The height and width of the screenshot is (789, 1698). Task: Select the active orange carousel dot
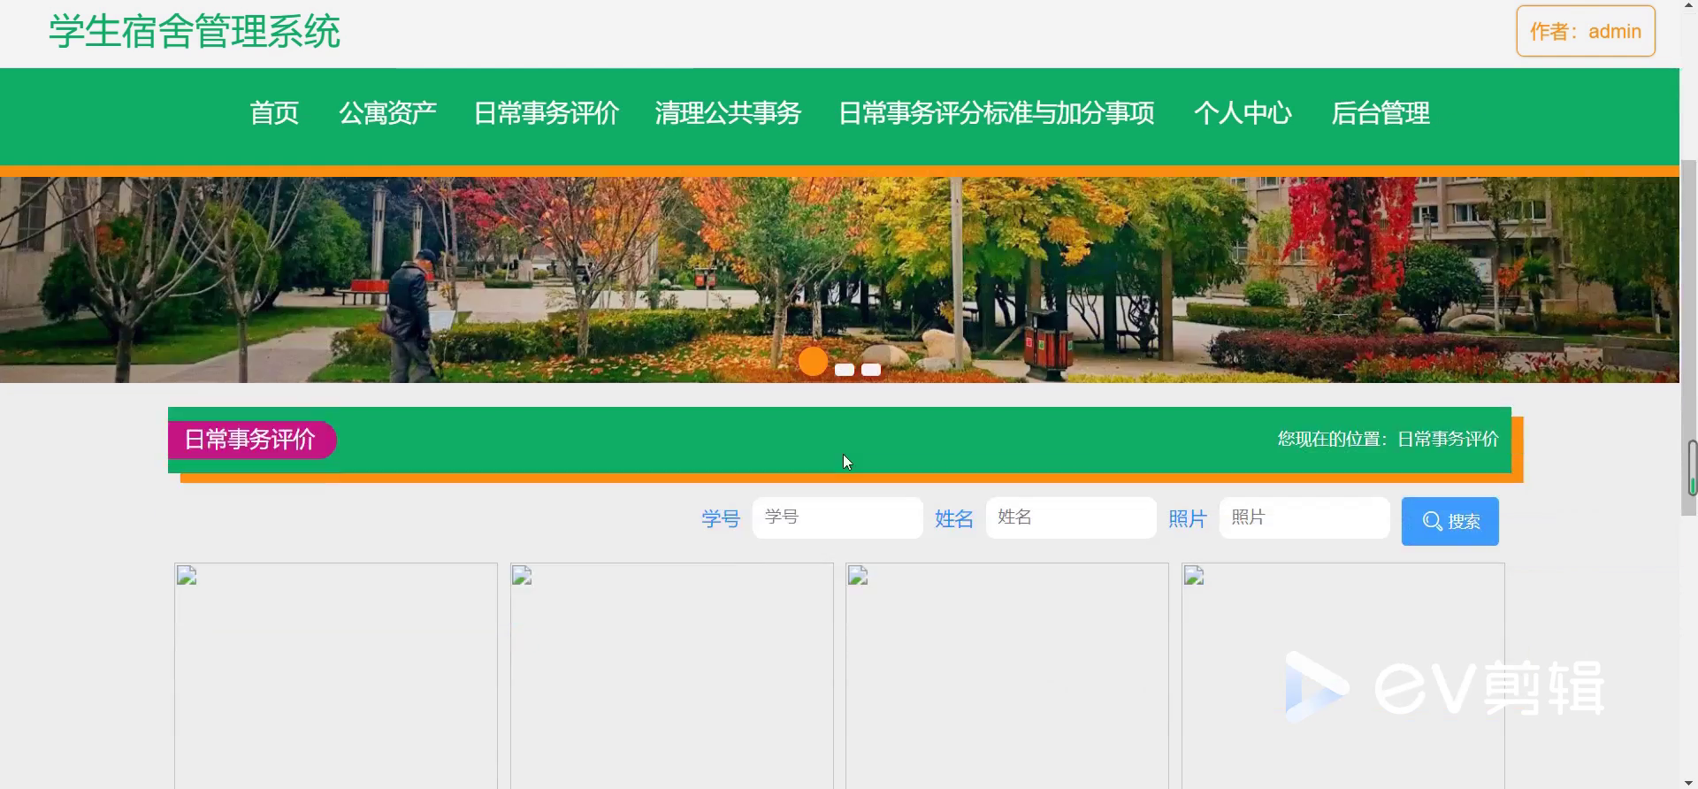click(x=813, y=361)
